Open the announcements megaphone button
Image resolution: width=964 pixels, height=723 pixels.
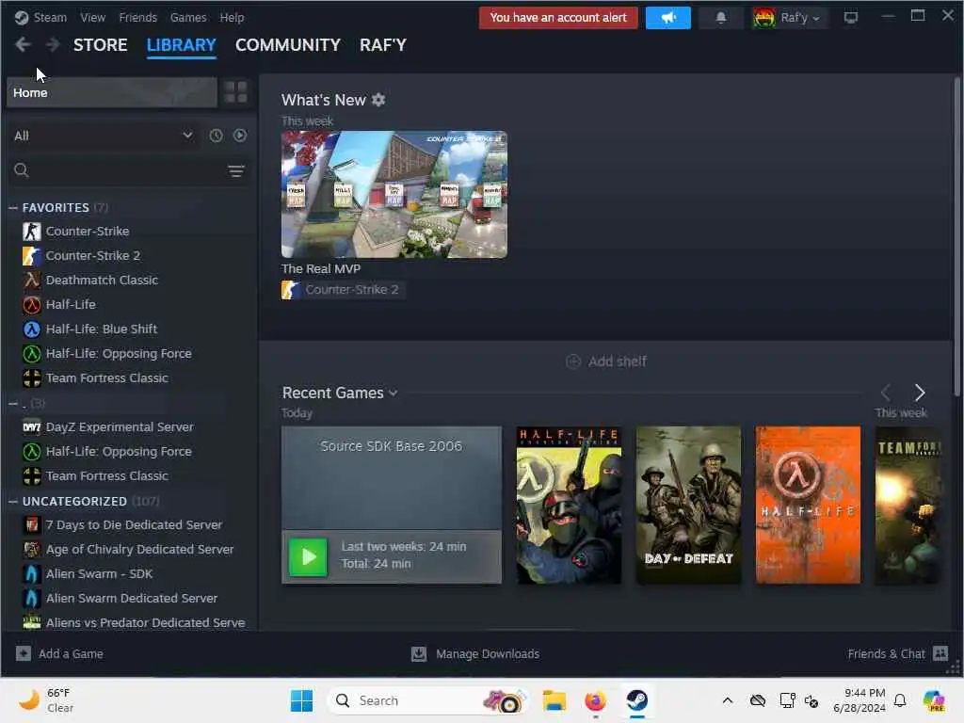[668, 18]
